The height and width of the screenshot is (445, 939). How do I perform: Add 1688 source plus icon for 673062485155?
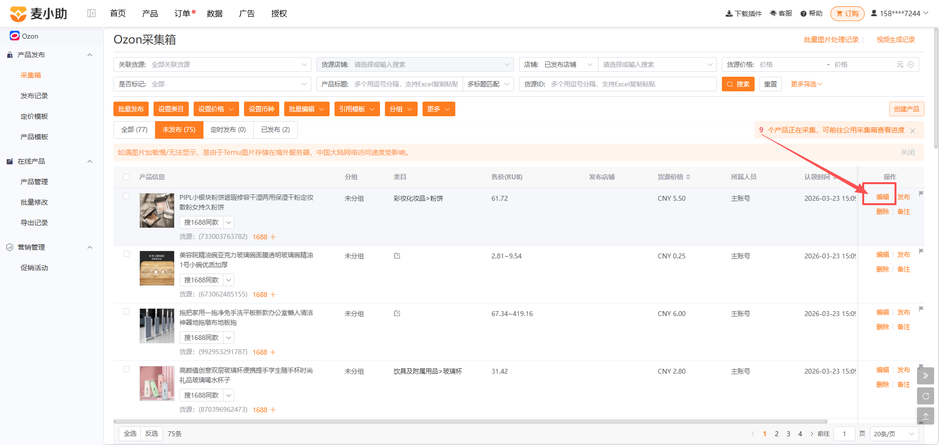pos(273,295)
